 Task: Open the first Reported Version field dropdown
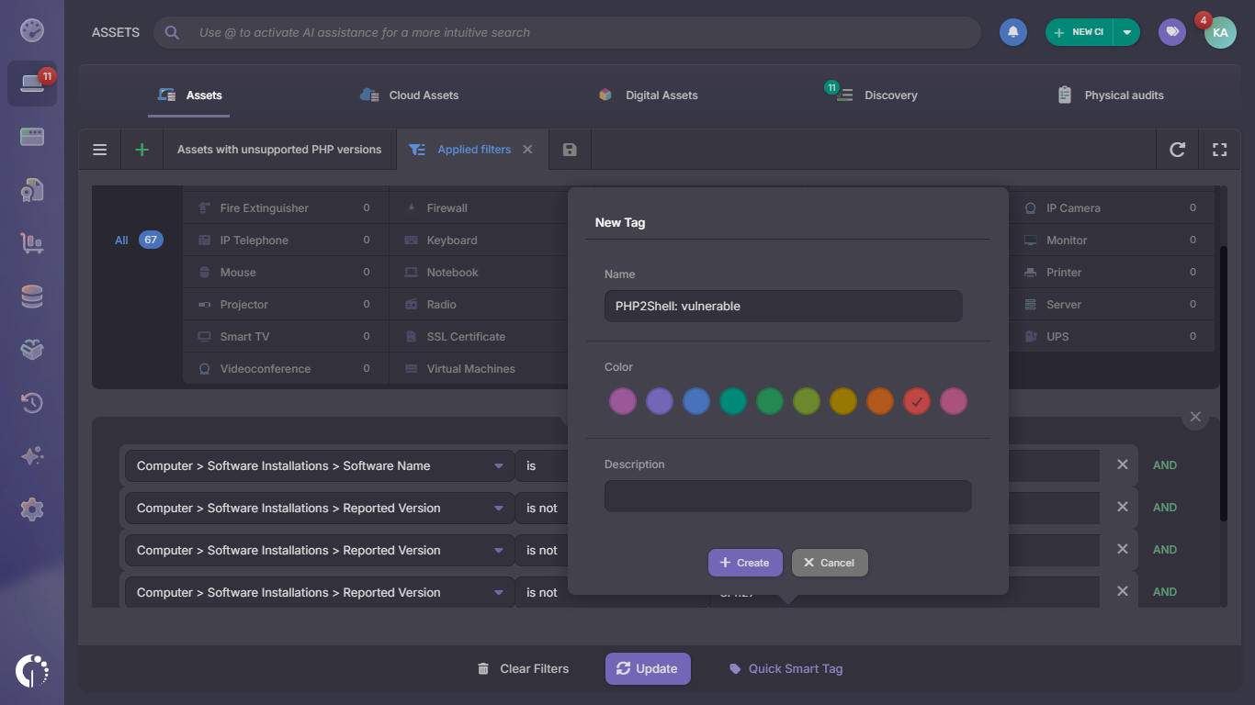click(x=318, y=508)
